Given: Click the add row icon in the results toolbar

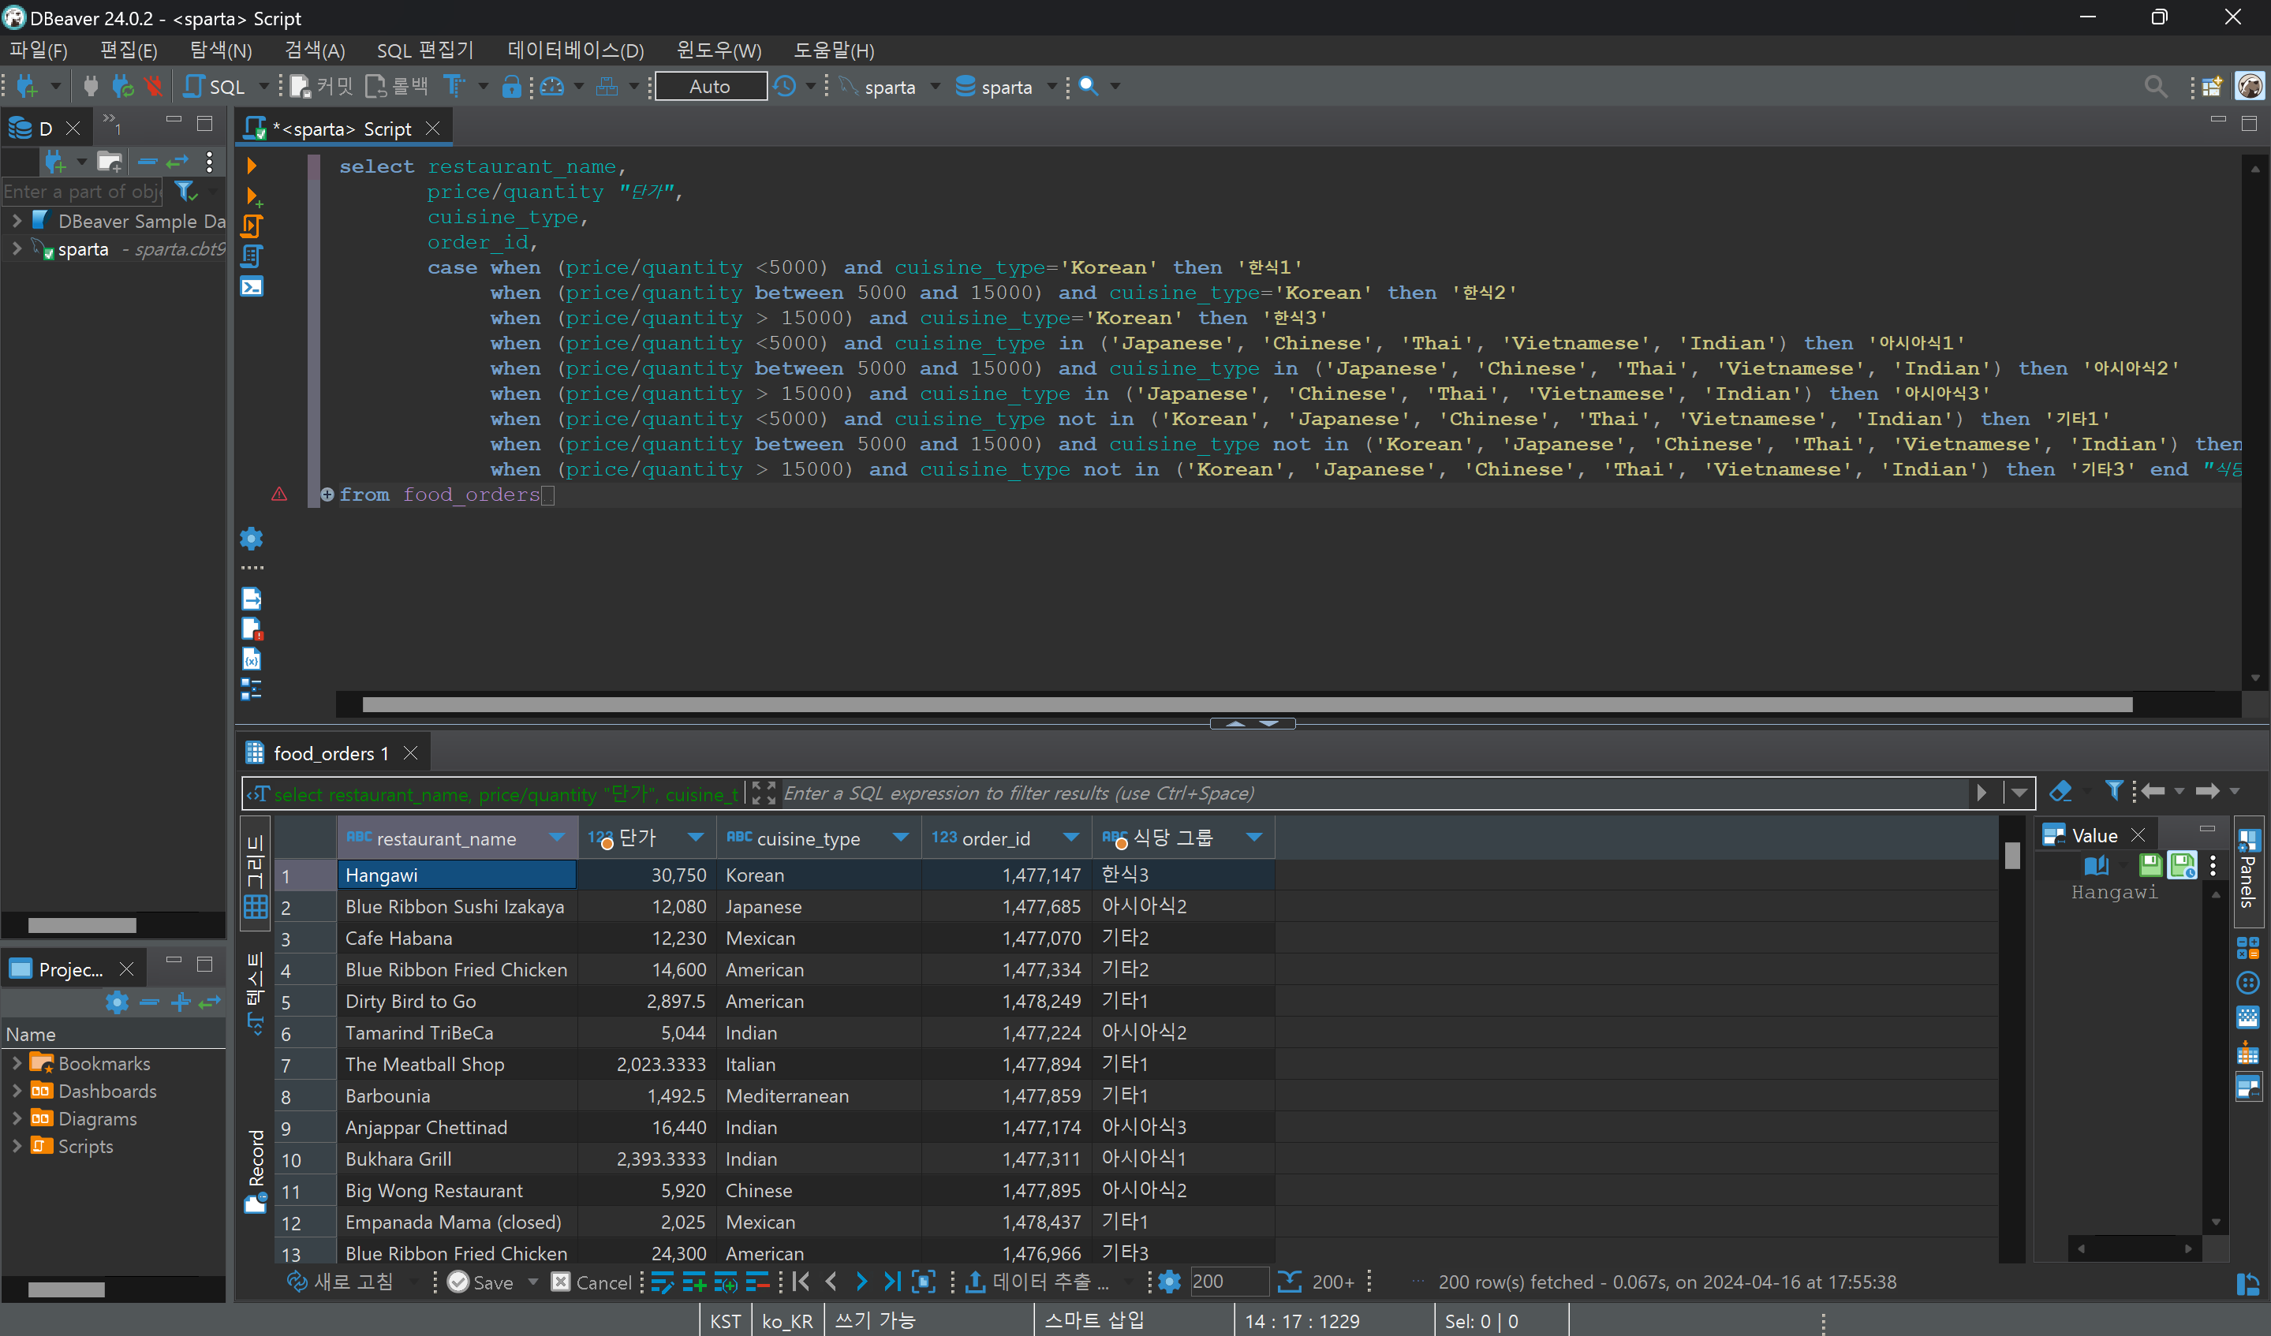Looking at the screenshot, I should pyautogui.click(x=693, y=1282).
